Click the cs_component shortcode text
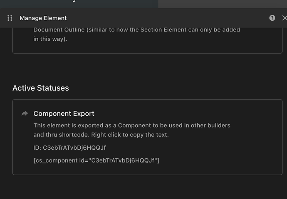The width and height of the screenshot is (287, 199). pyautogui.click(x=96, y=160)
